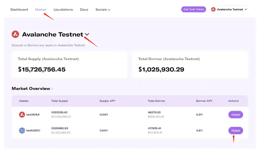Open Detail for the testAVAX row
The height and width of the screenshot is (153, 257).
(x=236, y=115)
